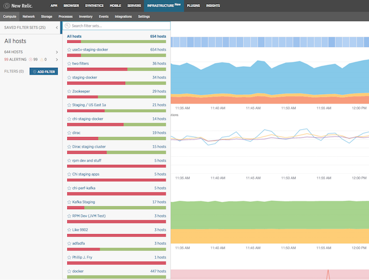Favorite the Phillip J. Fry star icon

(69, 257)
